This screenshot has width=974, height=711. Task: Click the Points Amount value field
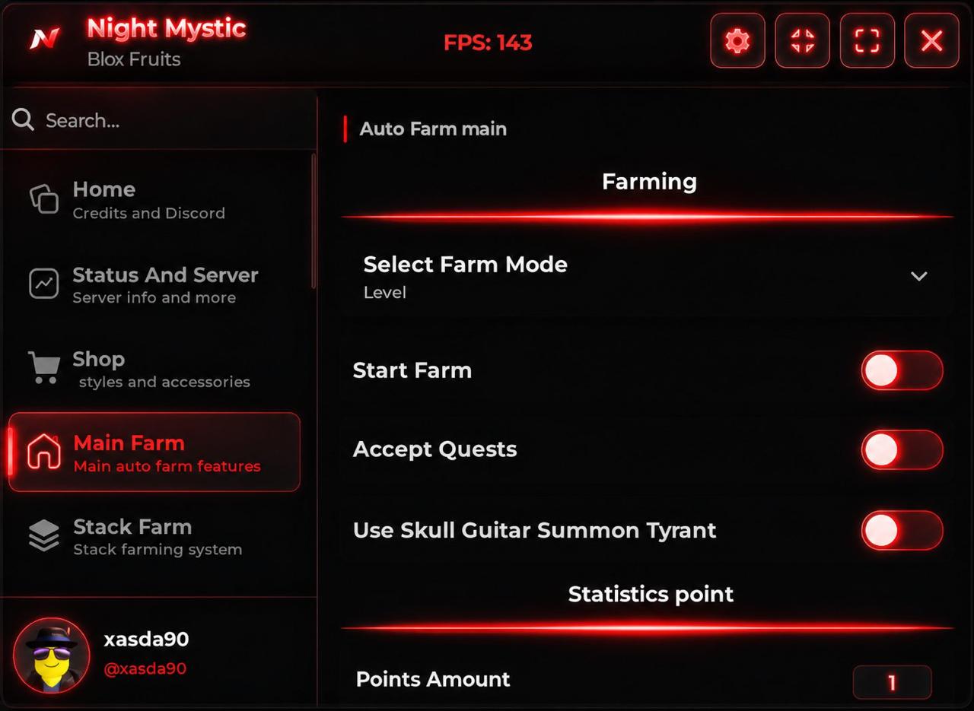[892, 682]
